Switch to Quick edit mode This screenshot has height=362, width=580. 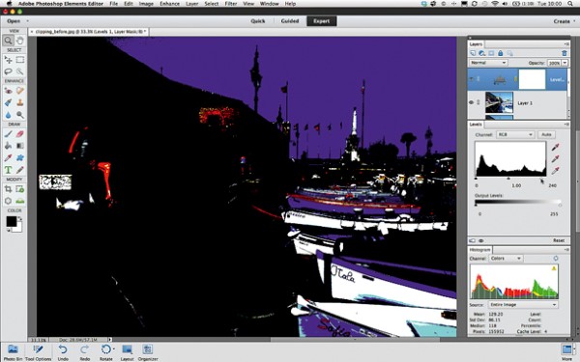(x=258, y=21)
